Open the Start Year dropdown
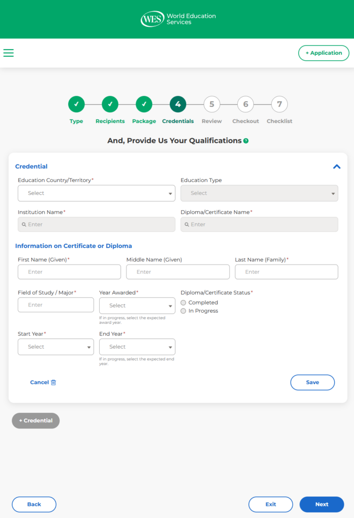Viewport: 354px width, 518px height. (x=56, y=347)
